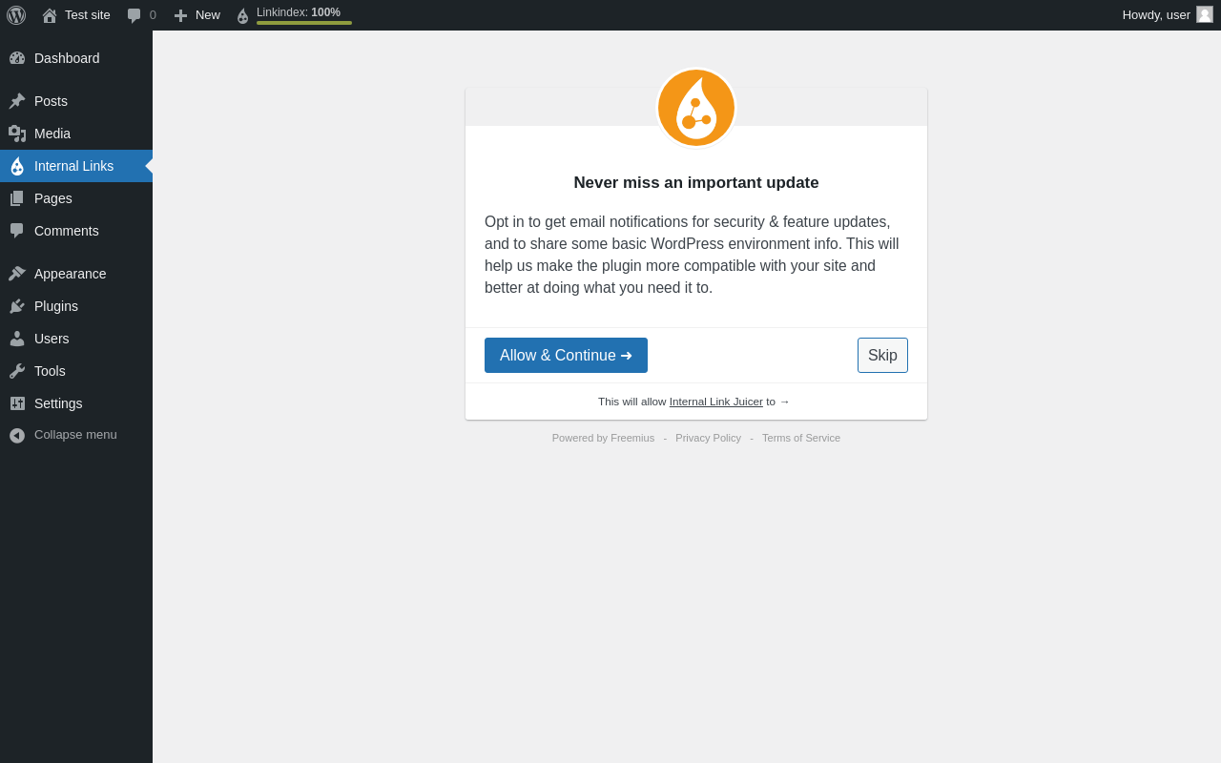This screenshot has height=763, width=1221.
Task: Open the Tools menu item
Action: tap(76, 371)
